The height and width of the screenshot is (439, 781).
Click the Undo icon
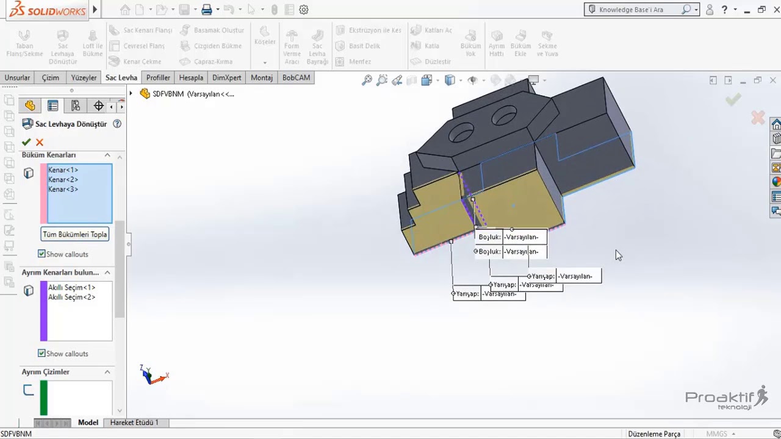[x=228, y=10]
